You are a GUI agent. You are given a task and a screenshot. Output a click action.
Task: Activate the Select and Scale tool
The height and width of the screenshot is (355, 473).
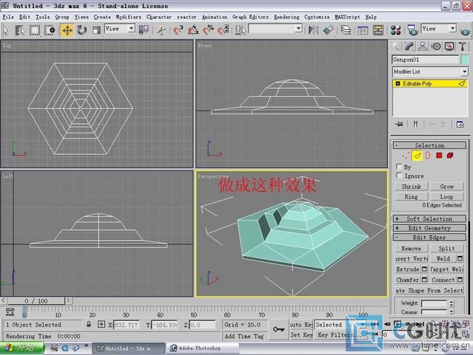(97, 30)
